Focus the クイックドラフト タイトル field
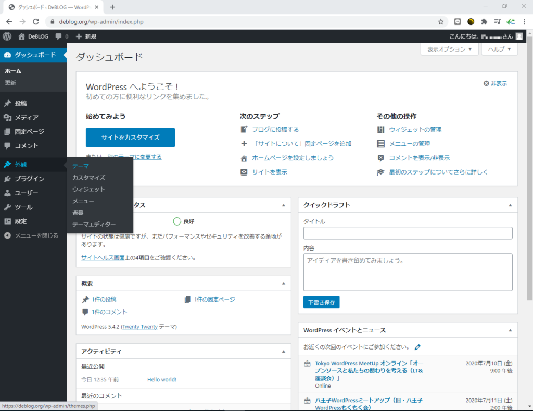The height and width of the screenshot is (411, 533). coord(408,233)
